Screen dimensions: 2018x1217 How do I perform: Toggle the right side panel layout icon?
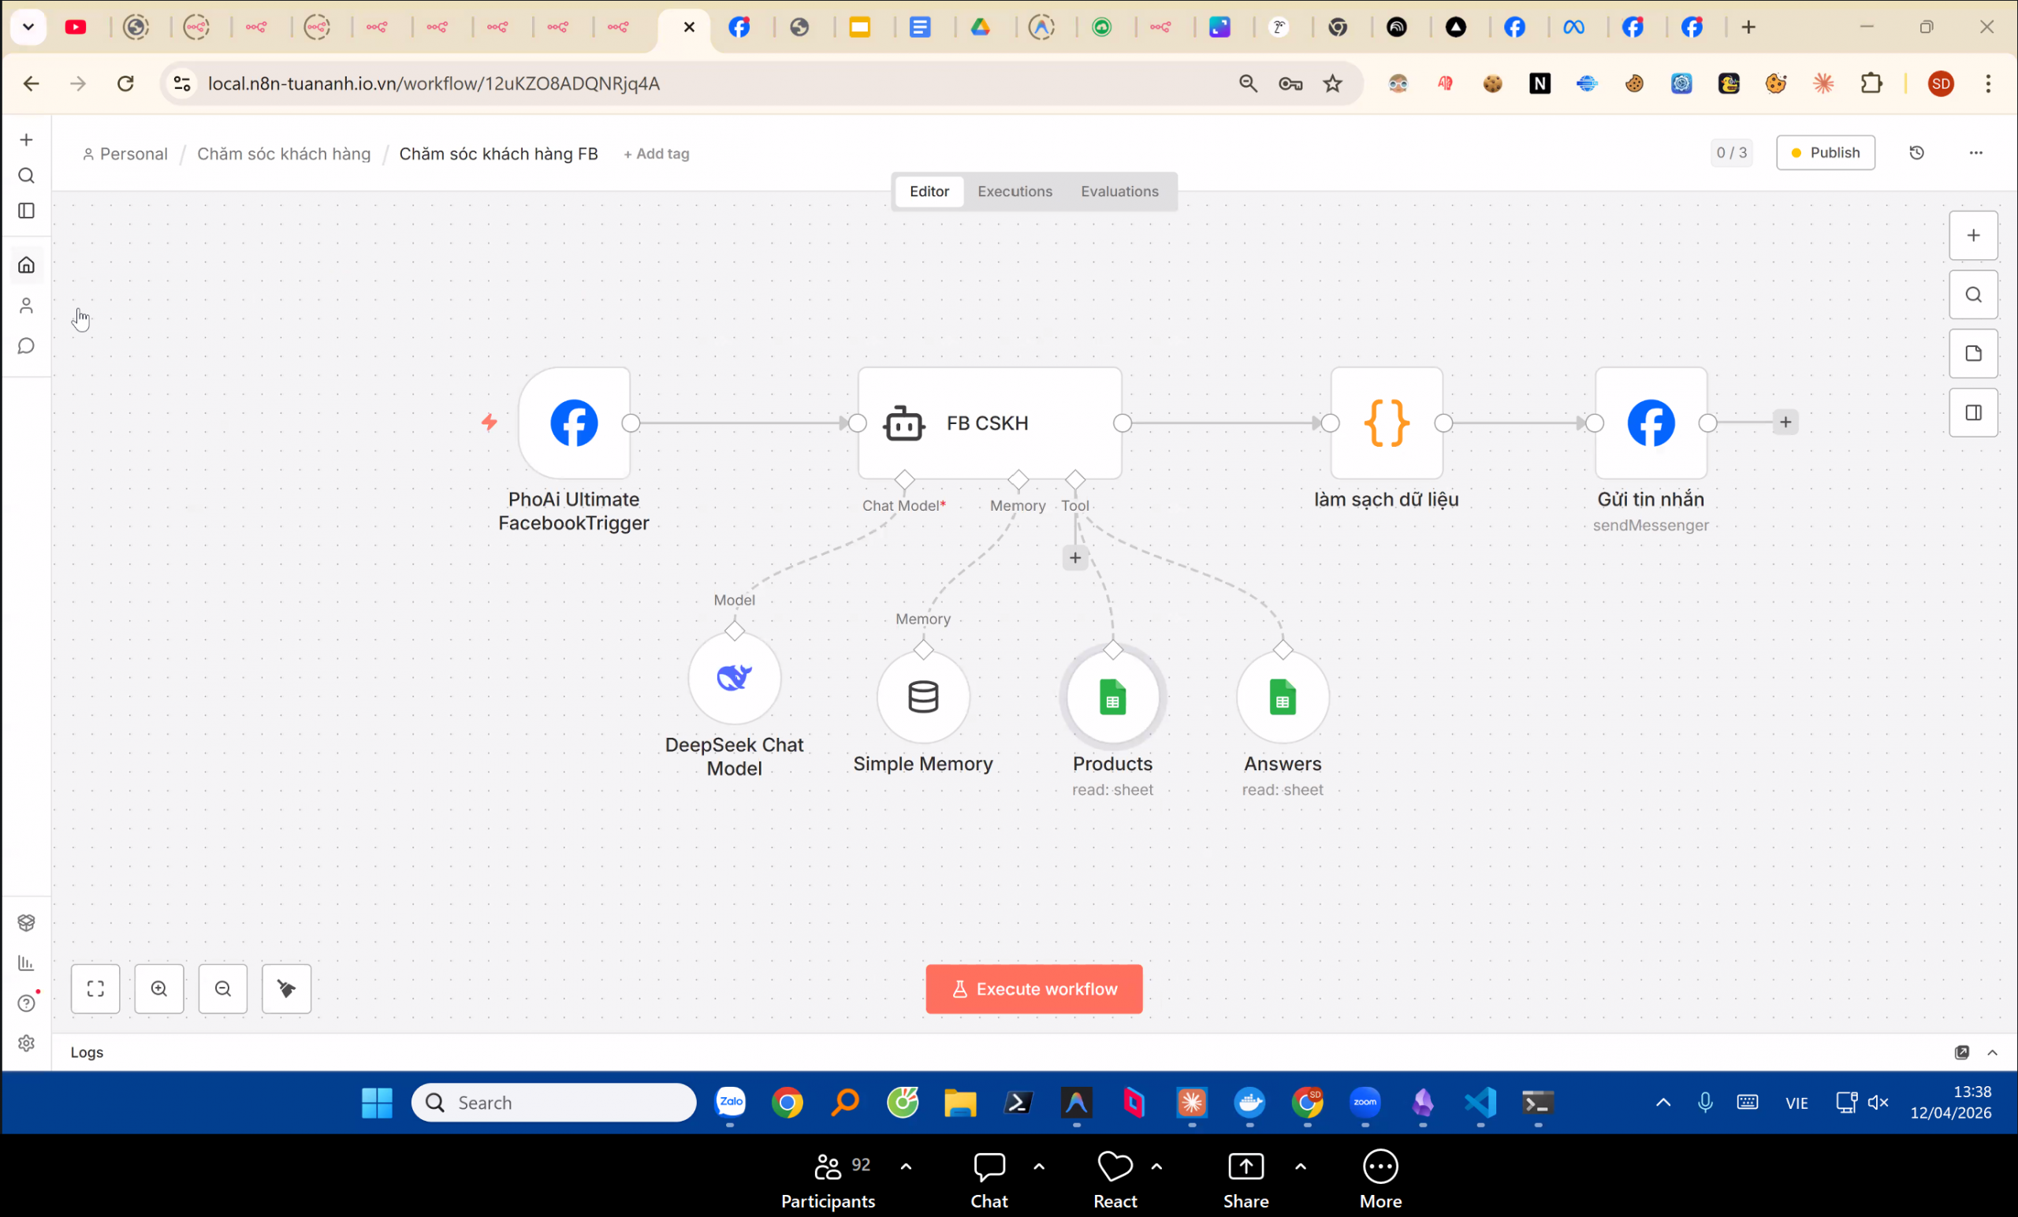(x=1974, y=413)
